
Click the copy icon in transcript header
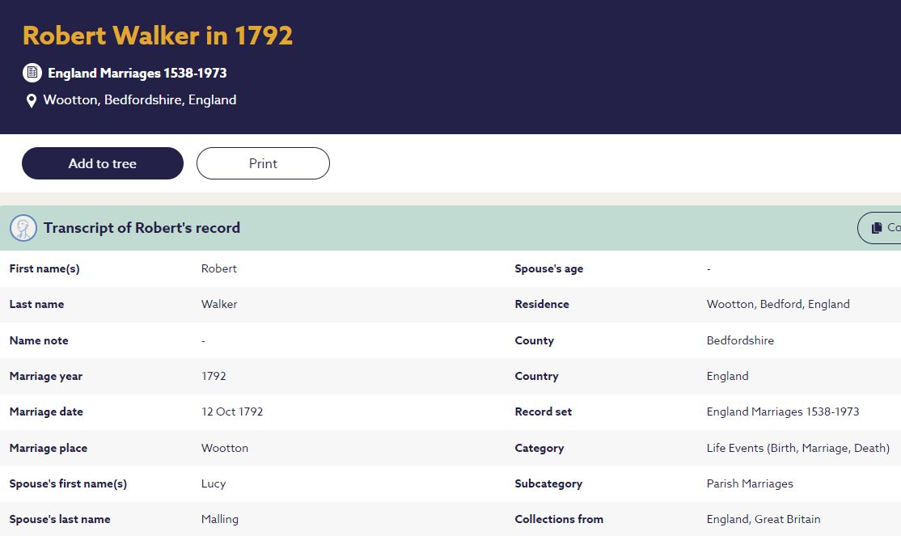coord(877,228)
